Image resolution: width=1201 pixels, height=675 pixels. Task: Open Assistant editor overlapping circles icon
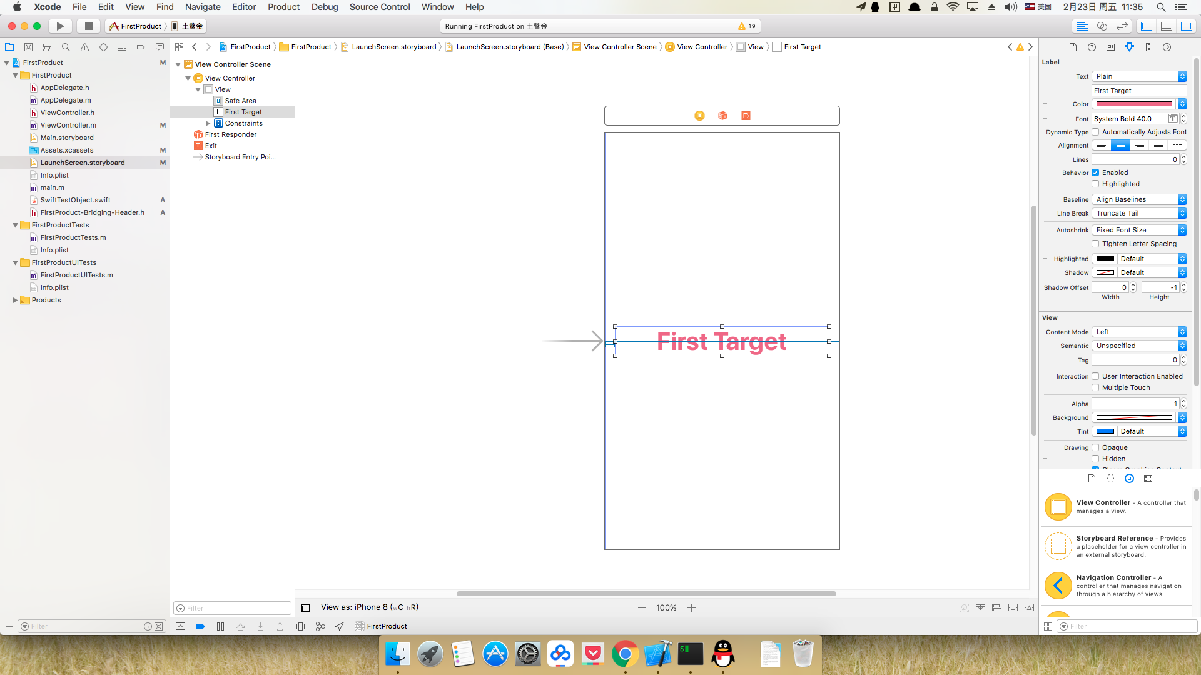[x=1102, y=26]
